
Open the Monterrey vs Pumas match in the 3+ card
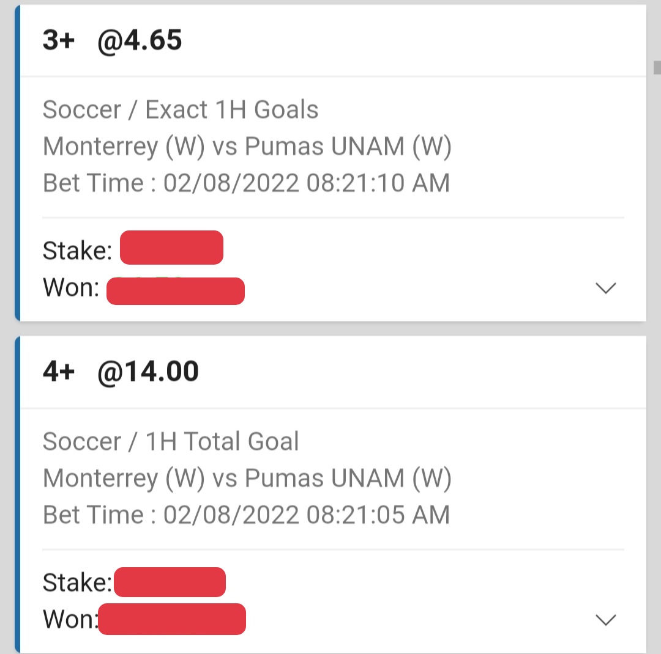pos(247,147)
